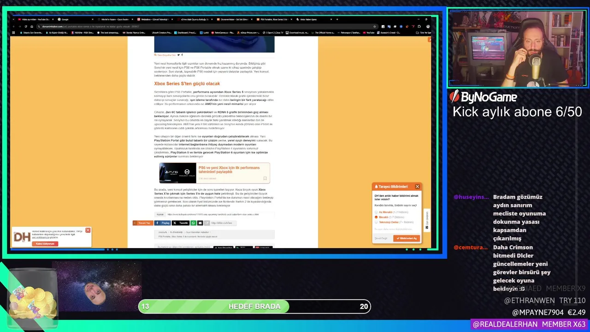Screen dimensions: 590x332
Task: Reload the page with refresh icon
Action: (26, 26)
